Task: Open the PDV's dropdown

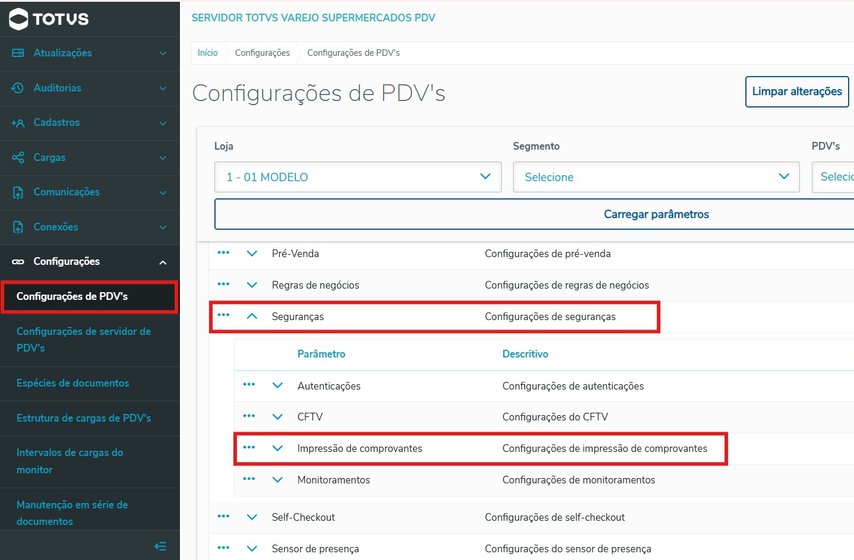Action: click(x=833, y=177)
